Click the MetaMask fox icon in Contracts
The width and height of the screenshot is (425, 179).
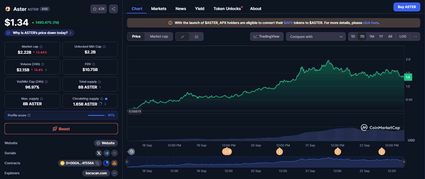114,163
